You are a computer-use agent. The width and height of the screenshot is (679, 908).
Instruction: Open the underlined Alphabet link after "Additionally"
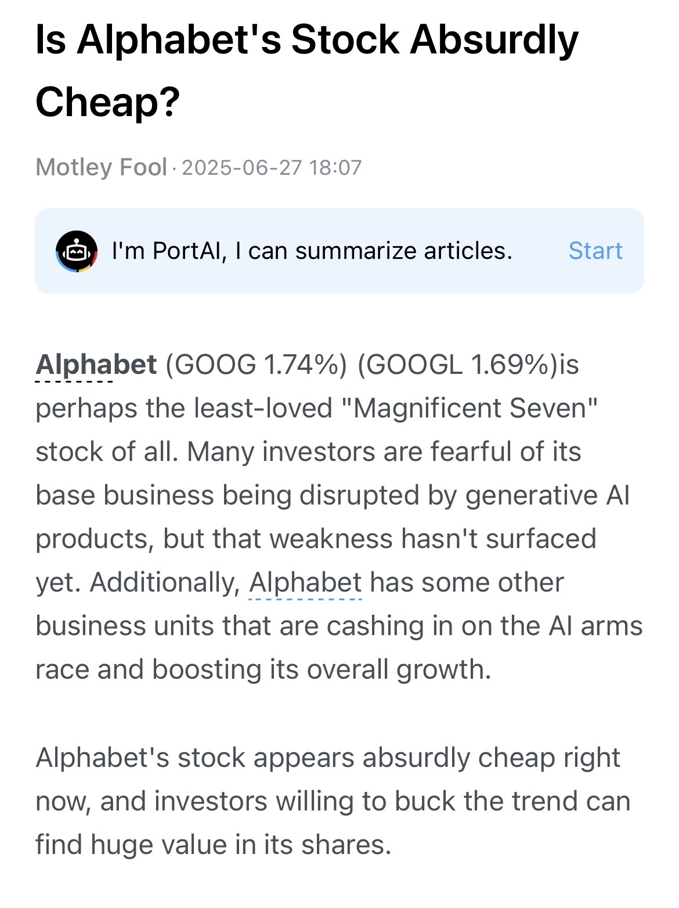coord(305,583)
